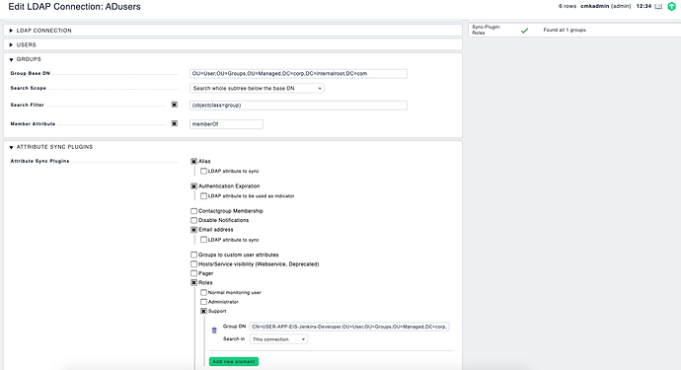Click into the Group DN field

349,327
